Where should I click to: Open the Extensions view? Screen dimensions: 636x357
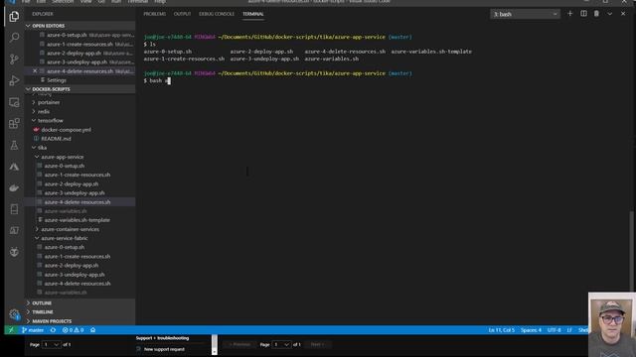[x=14, y=123]
